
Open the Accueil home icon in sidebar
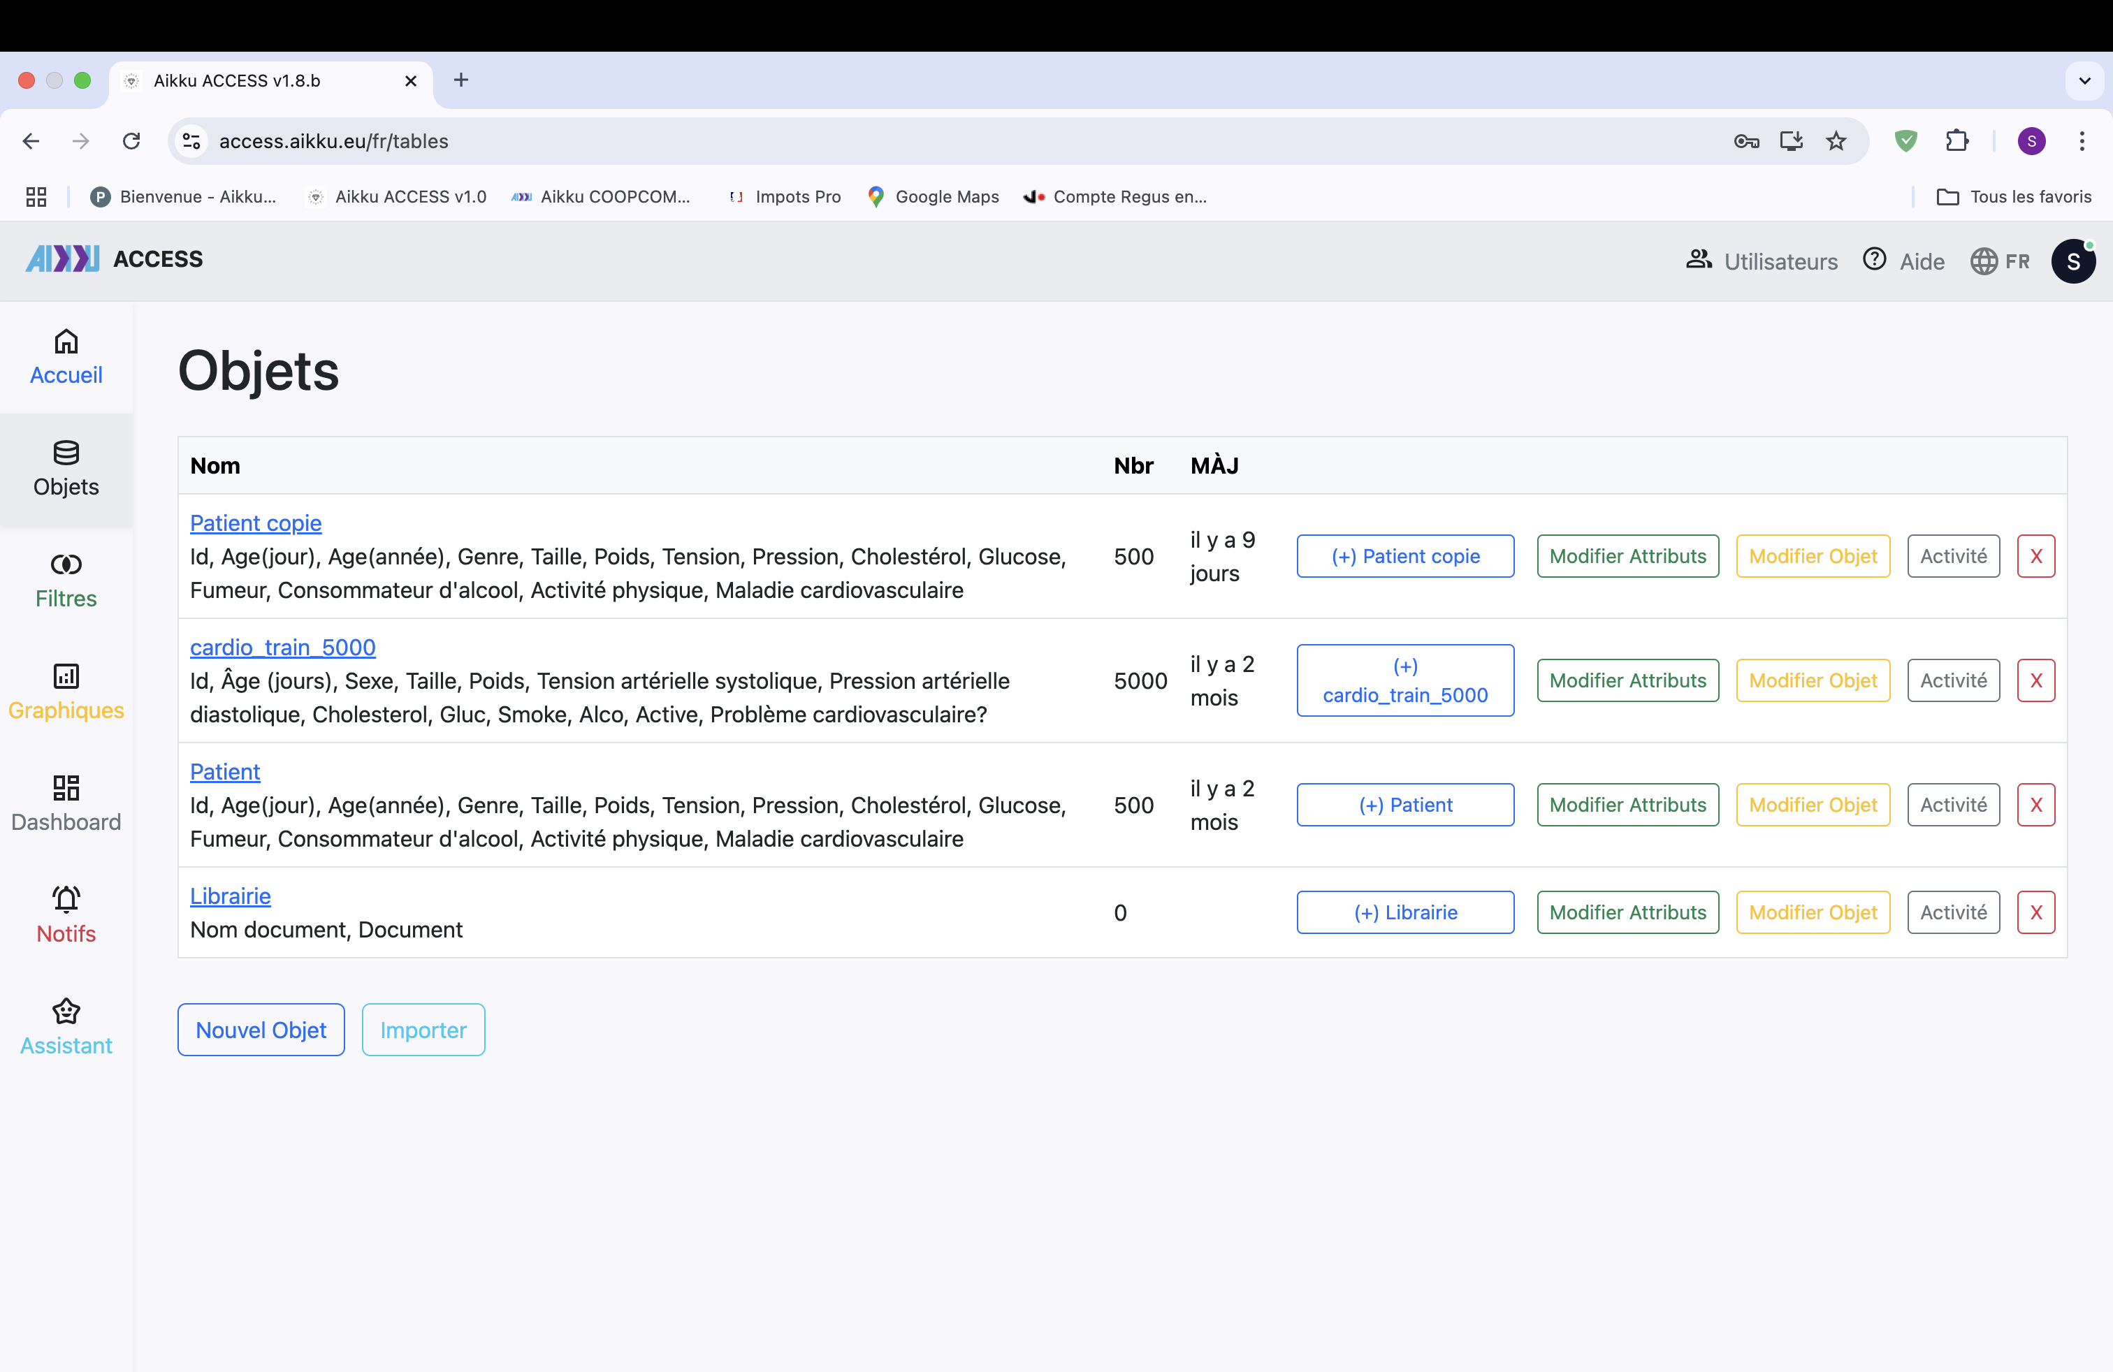tap(66, 342)
